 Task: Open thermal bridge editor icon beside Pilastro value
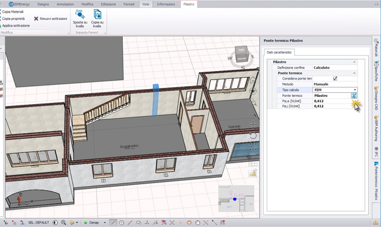tap(354, 96)
